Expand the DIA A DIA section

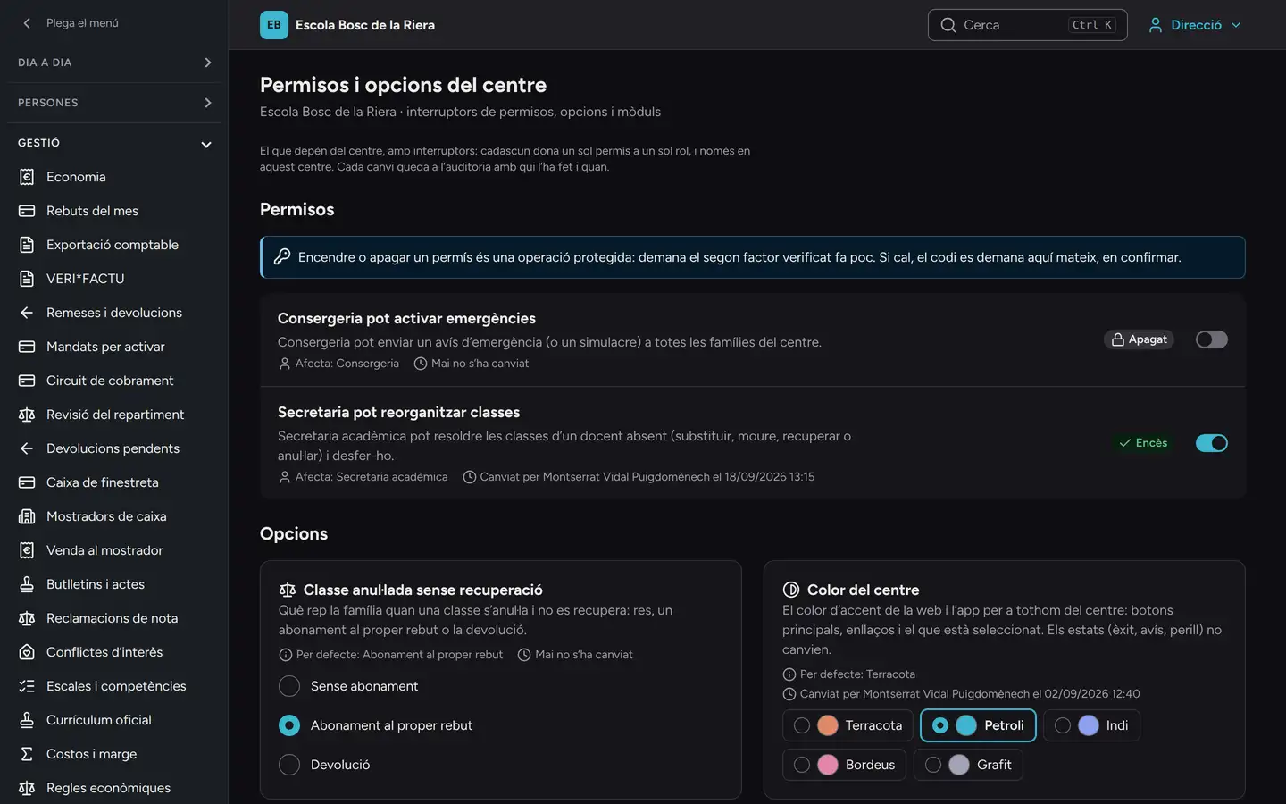point(114,63)
